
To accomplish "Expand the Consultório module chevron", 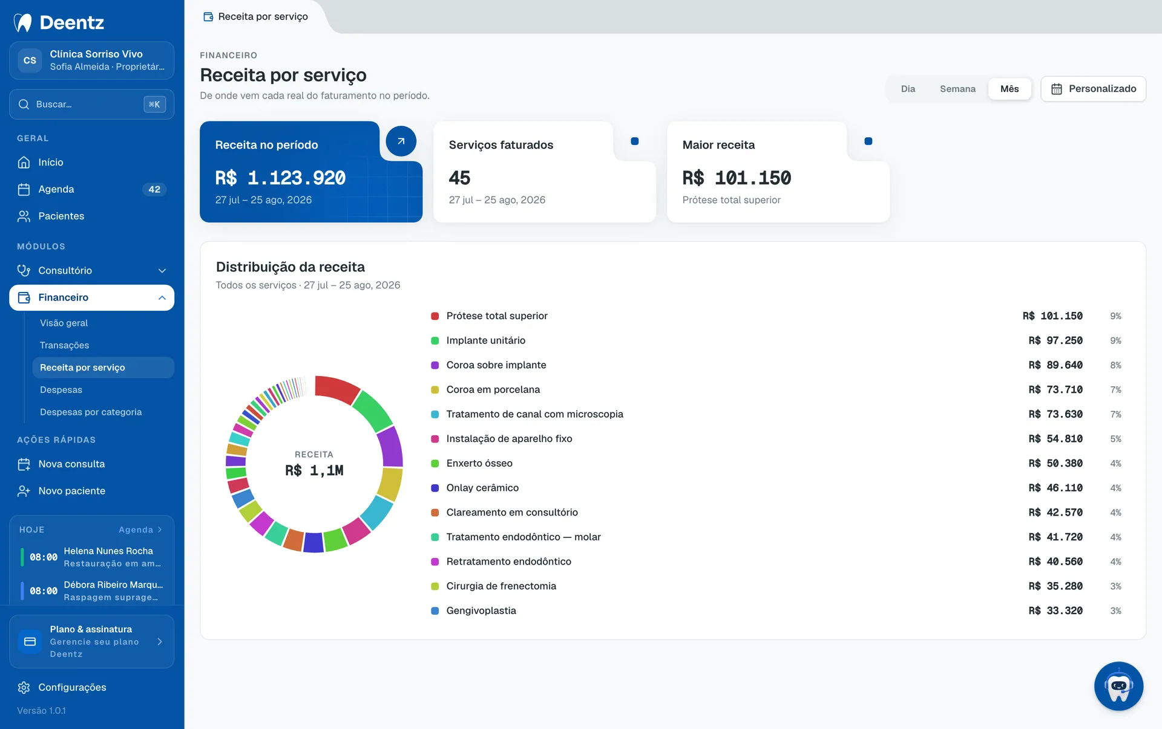I will point(162,271).
